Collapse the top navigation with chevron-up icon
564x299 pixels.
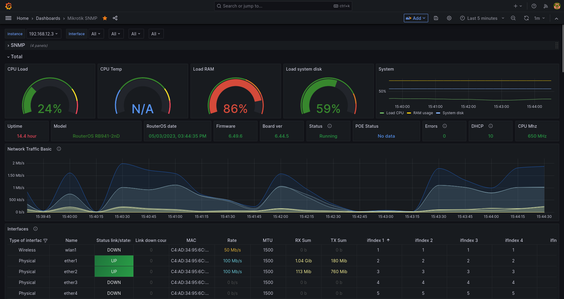pyautogui.click(x=556, y=18)
